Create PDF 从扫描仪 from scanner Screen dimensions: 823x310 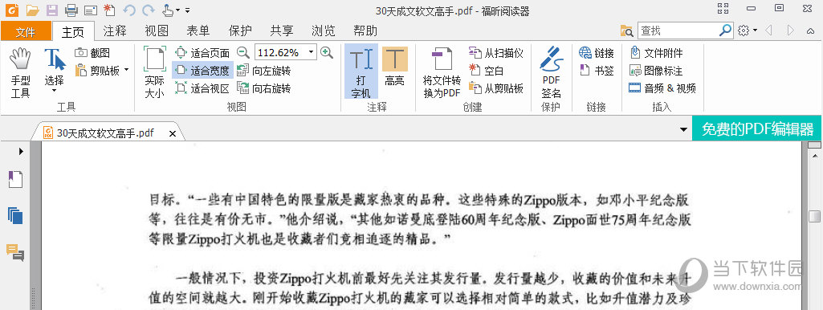pyautogui.click(x=496, y=53)
